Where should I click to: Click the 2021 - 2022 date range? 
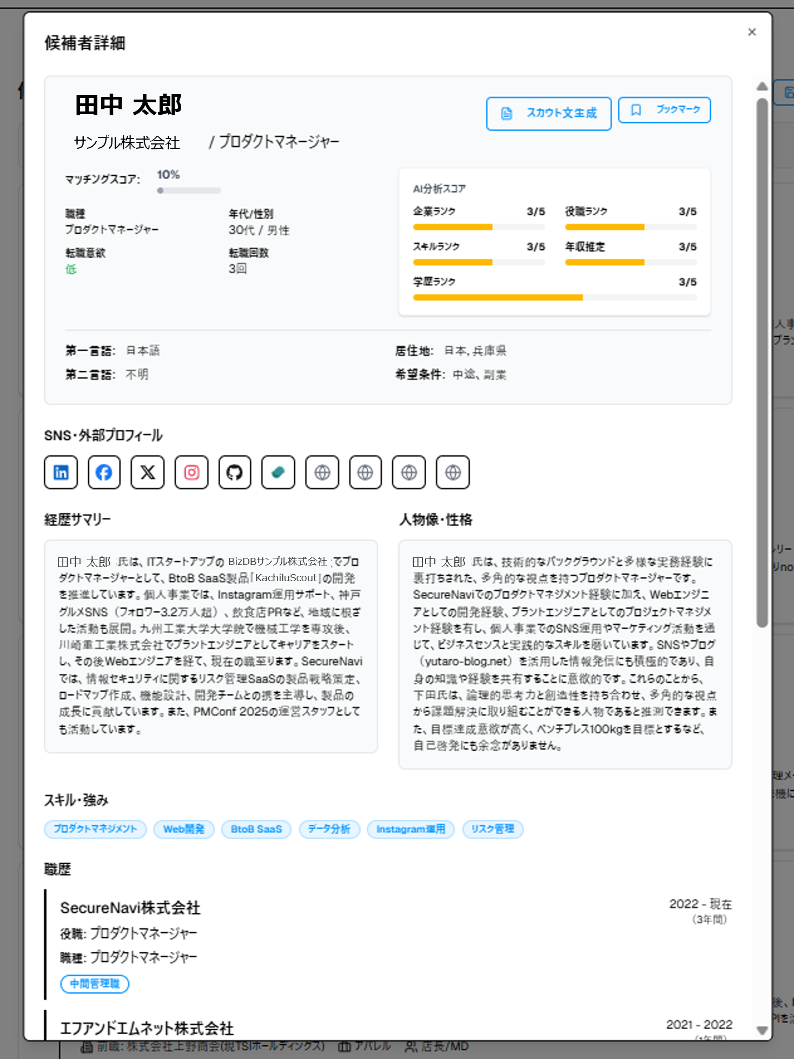699,1024
